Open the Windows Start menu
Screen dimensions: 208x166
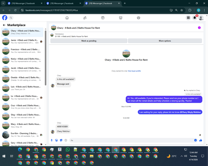tap(4, 156)
